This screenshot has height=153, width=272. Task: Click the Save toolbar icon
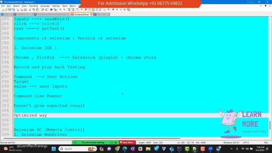pos(10,9)
